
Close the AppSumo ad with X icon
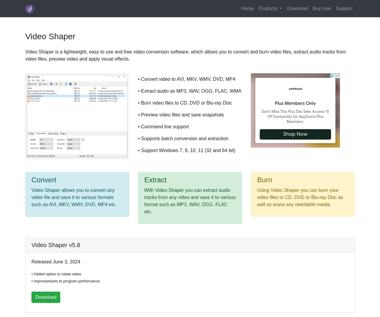coord(337,76)
